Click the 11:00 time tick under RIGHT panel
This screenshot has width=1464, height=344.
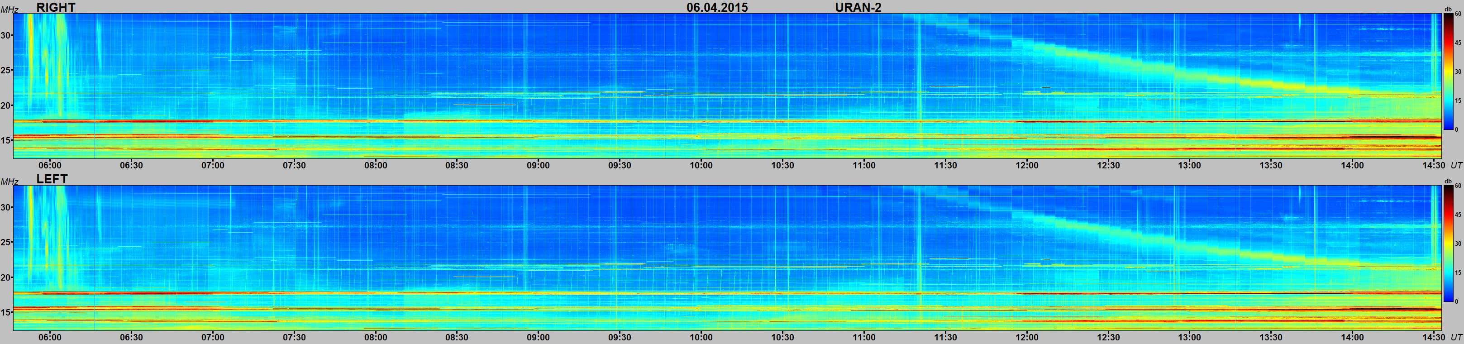(x=864, y=166)
